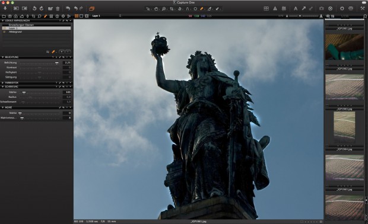Click the circled X cancel icon

pos(330,8)
